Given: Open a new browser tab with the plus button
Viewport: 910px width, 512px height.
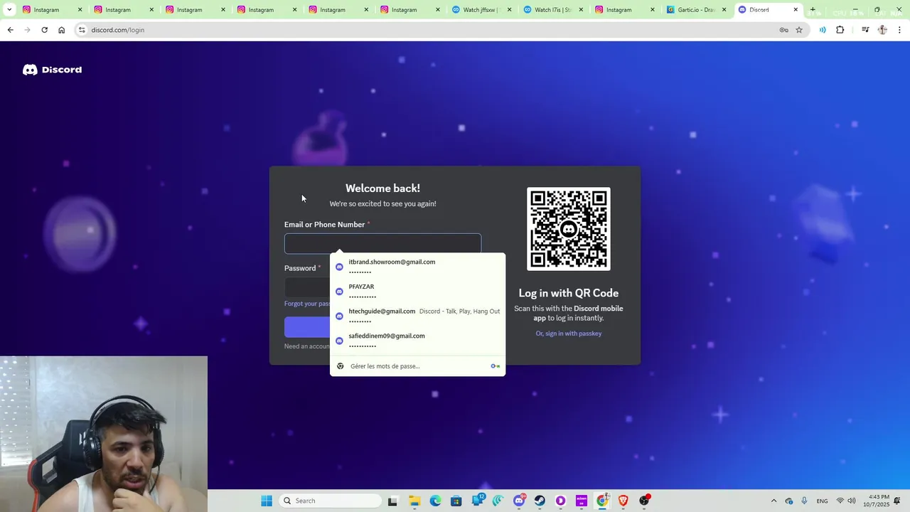Looking at the screenshot, I should [813, 10].
